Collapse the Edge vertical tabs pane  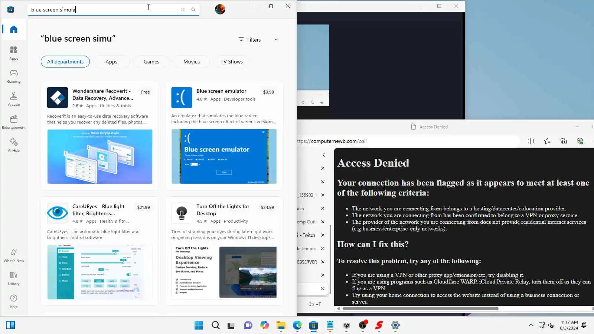(x=324, y=155)
